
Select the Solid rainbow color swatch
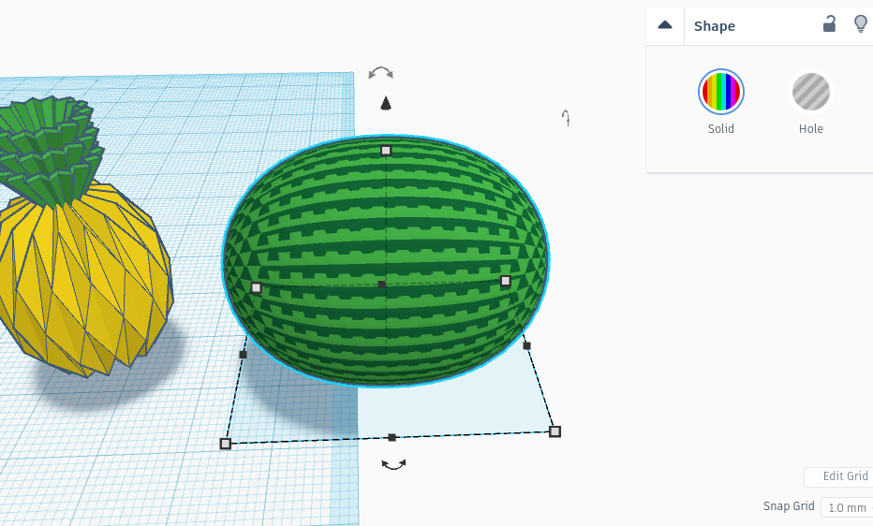tap(721, 92)
